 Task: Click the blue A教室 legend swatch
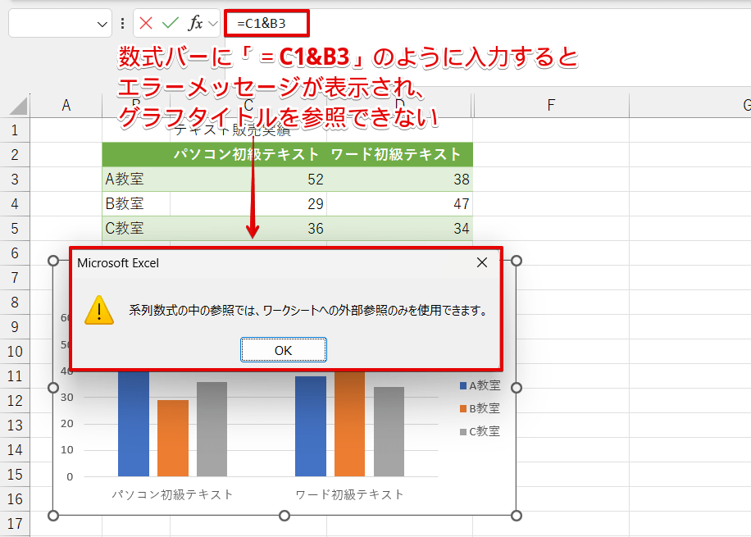pos(463,385)
